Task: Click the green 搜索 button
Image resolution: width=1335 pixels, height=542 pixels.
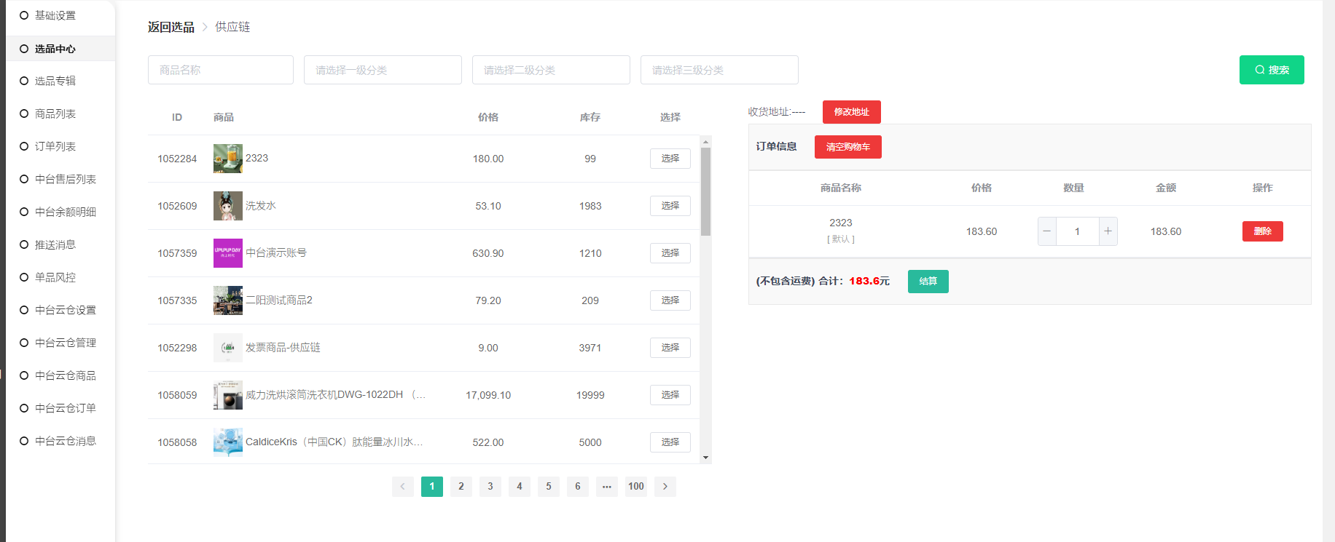Action: coord(1272,70)
